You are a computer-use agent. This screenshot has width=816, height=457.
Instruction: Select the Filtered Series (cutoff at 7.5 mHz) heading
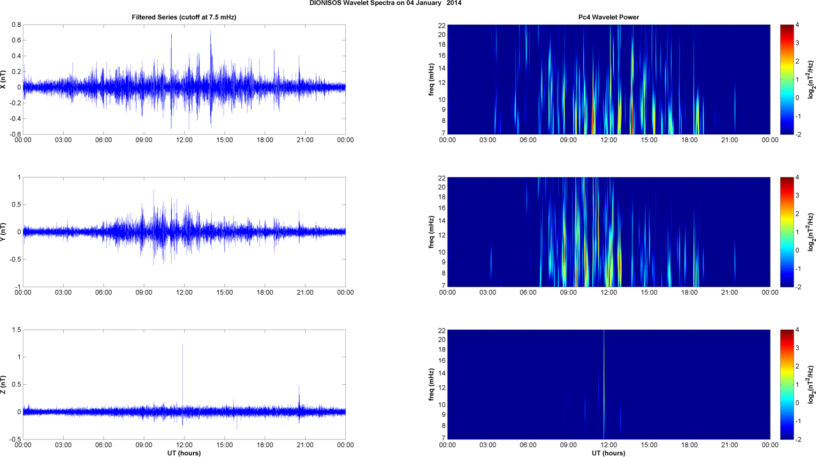pyautogui.click(x=184, y=17)
